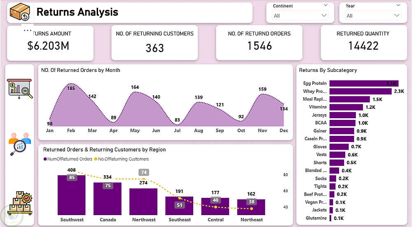Click the Oct data label 92
Image resolution: width=412 pixels, height=227 pixels.
(x=241, y=117)
